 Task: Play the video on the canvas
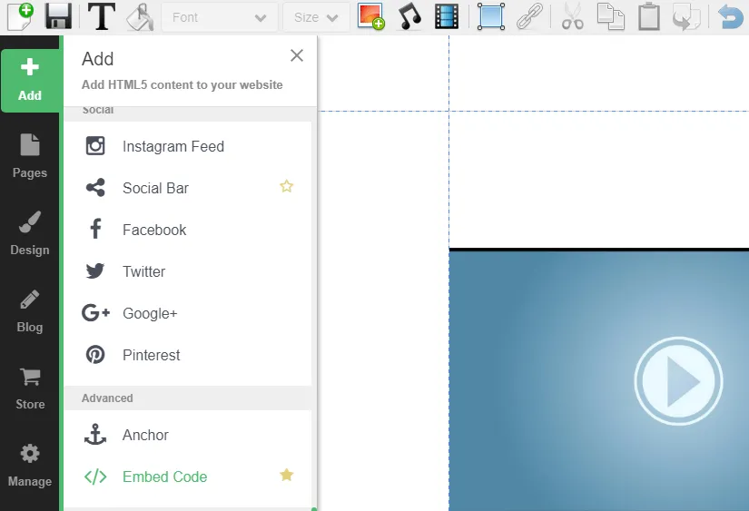click(678, 381)
